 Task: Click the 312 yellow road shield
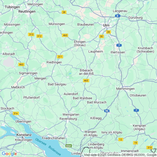(x=39, y=36)
